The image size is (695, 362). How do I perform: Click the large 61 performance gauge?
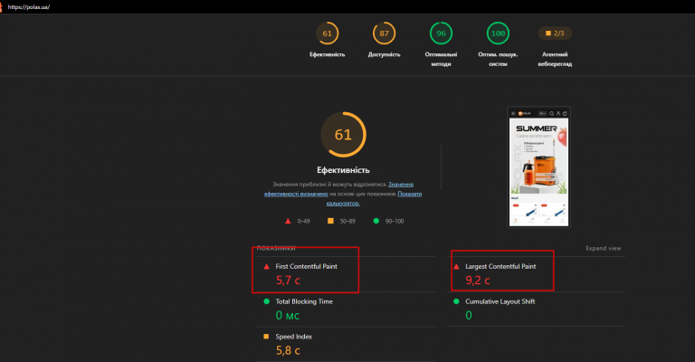point(343,135)
